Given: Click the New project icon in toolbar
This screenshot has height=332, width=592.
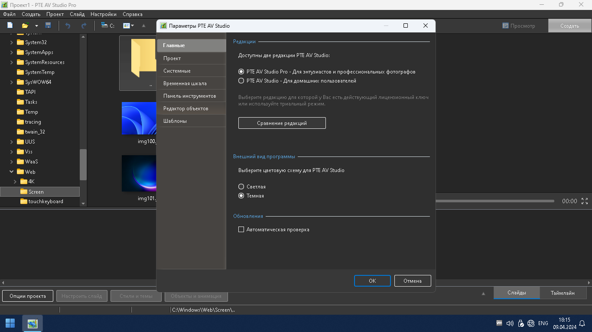Looking at the screenshot, I should tap(10, 26).
